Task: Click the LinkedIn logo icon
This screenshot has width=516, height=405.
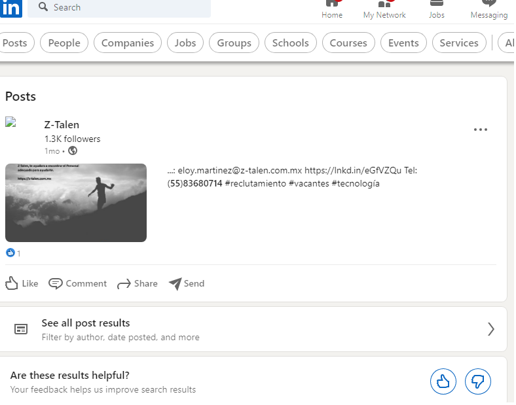Action: click(11, 9)
